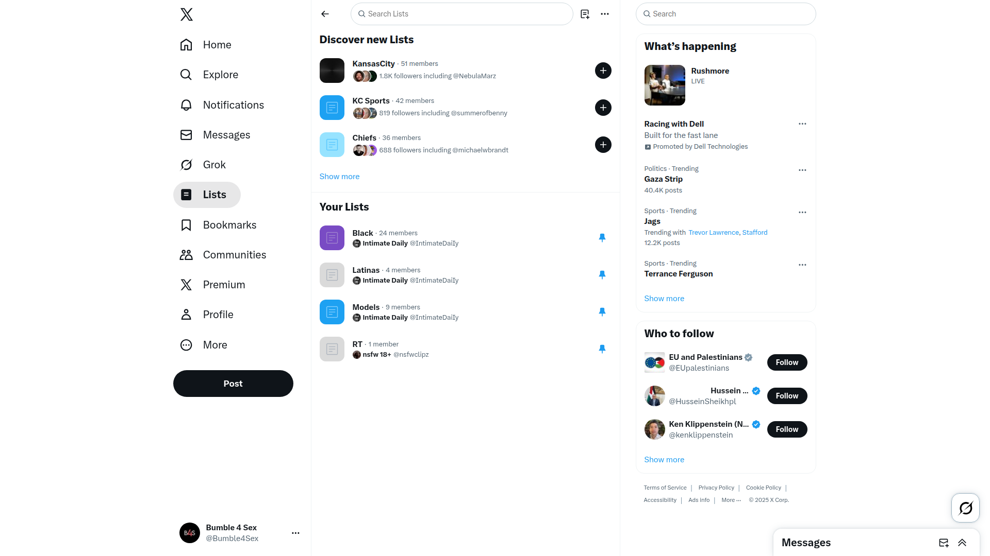Expand the Messages drawer chevrons
The width and height of the screenshot is (990, 556).
pyautogui.click(x=962, y=543)
